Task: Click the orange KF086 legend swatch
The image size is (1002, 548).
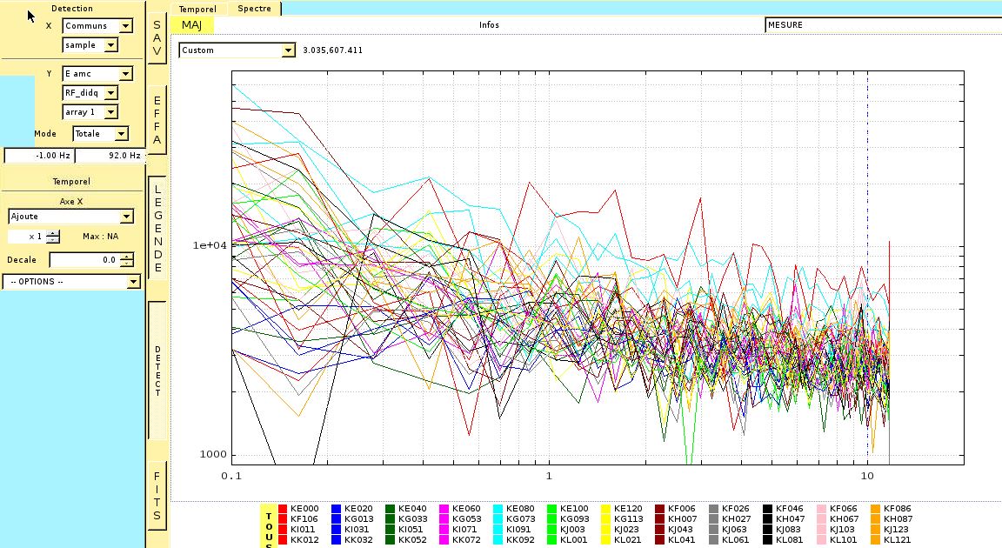Action: (x=875, y=509)
